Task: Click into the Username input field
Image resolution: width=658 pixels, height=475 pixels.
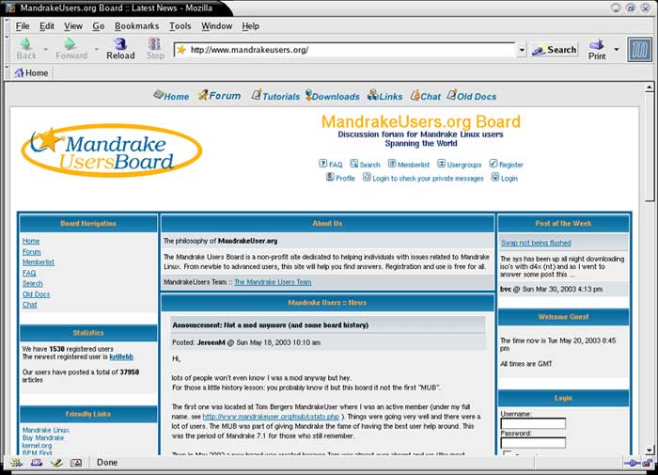Action: 532,424
